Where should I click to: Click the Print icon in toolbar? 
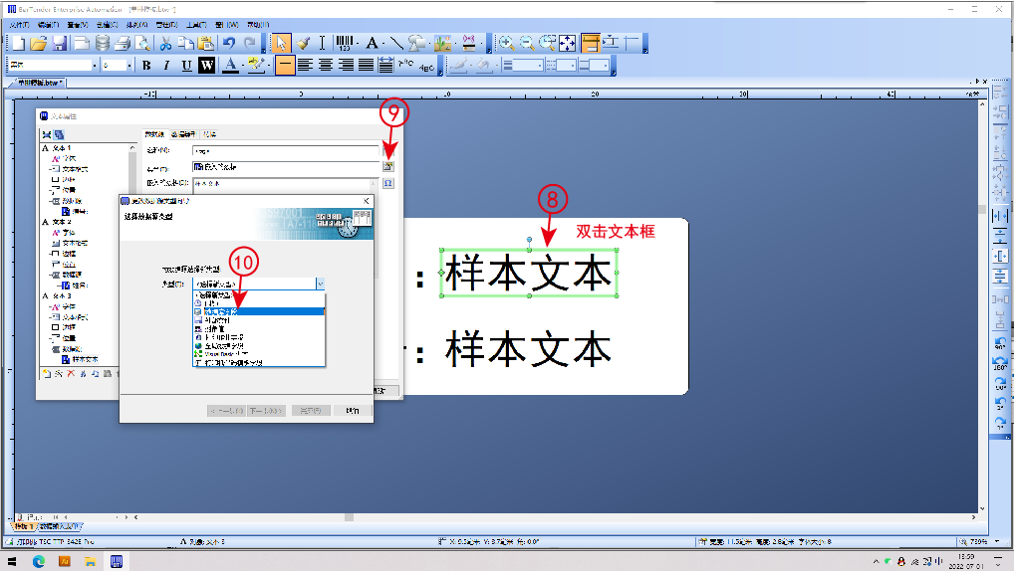click(123, 43)
